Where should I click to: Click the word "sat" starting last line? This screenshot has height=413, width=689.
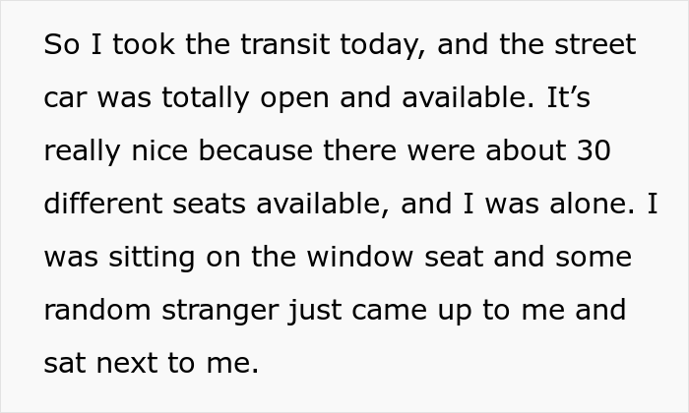(65, 364)
